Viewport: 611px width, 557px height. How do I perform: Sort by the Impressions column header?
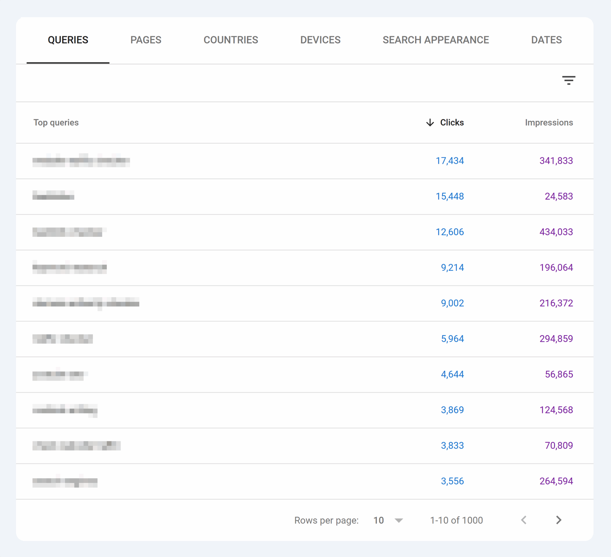click(549, 122)
